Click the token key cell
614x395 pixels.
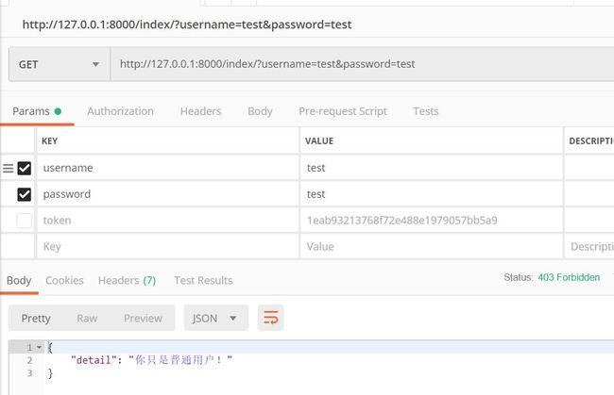pyautogui.click(x=167, y=221)
